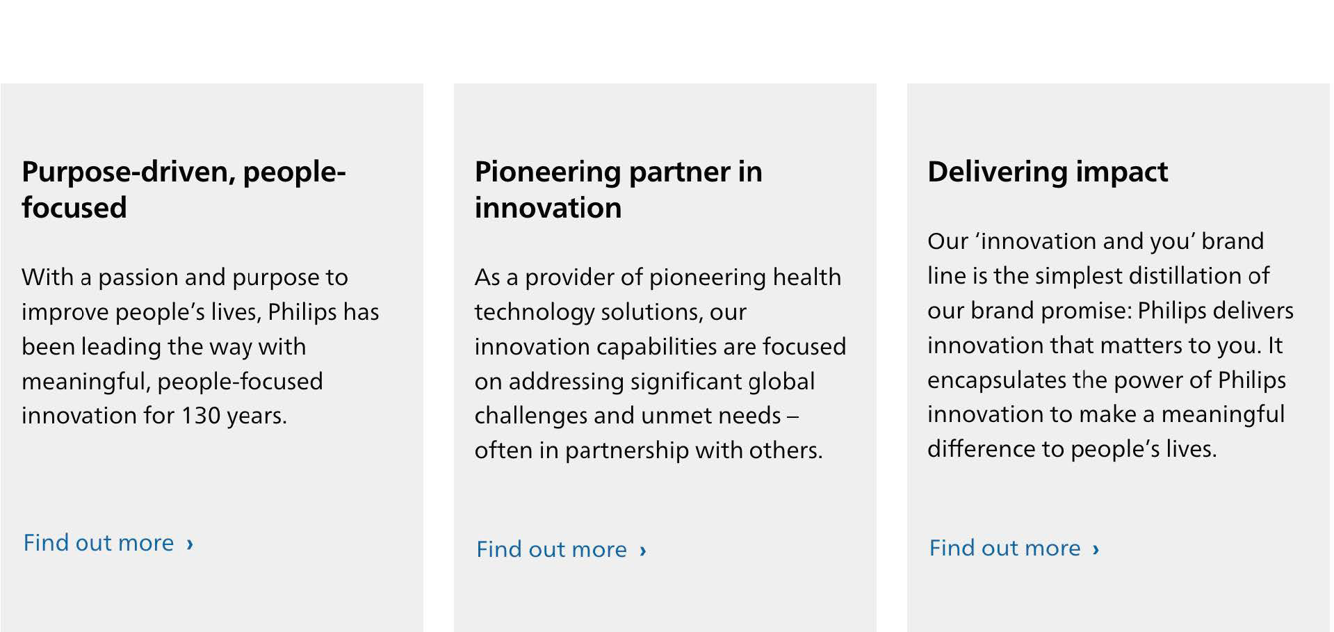Click the paragraph starting As a provider of pioneering
1334x632 pixels.
(x=660, y=364)
